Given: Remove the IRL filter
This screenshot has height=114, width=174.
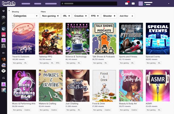Looking at the screenshot, I should (69, 16).
